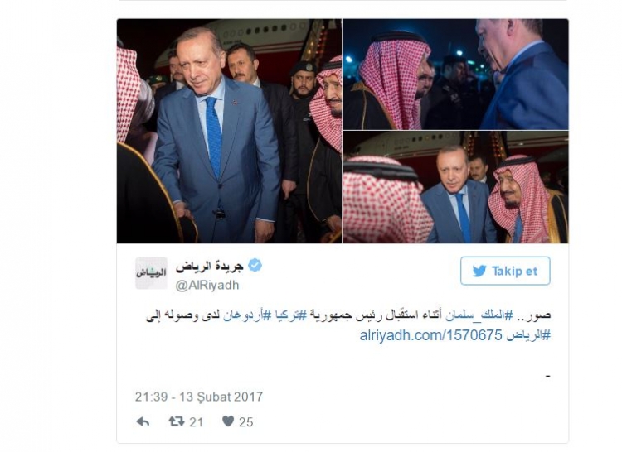Click the Arabic account name جريدة الرياض
The width and height of the screenshot is (622, 452).
pyautogui.click(x=210, y=266)
